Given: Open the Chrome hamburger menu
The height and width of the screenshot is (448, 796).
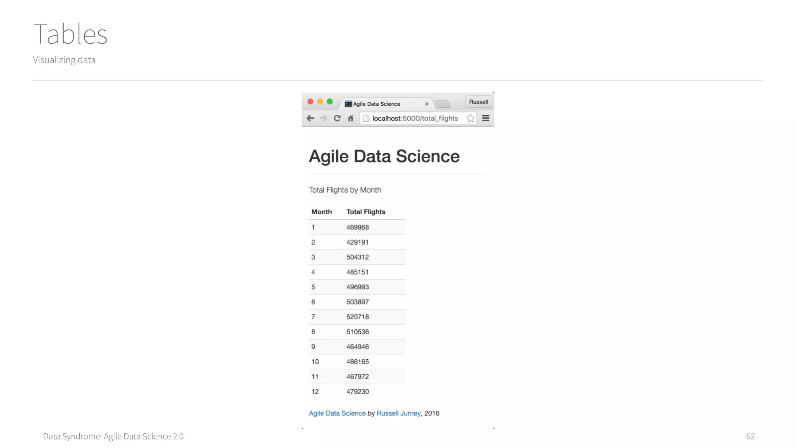Looking at the screenshot, I should 486,118.
